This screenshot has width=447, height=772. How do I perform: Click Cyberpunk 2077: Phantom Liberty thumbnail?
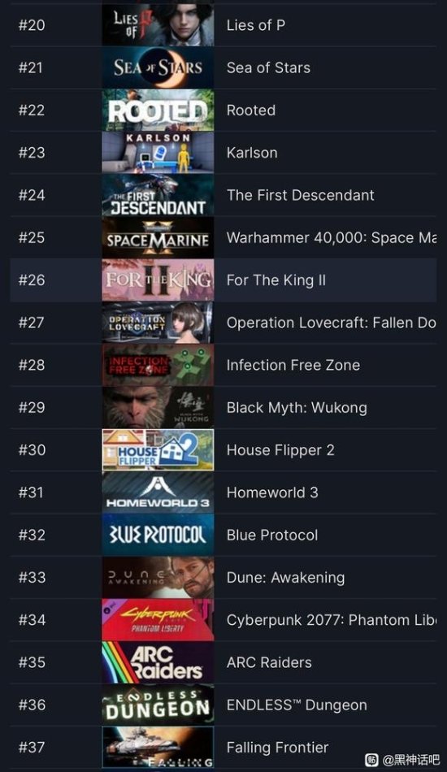tap(158, 620)
